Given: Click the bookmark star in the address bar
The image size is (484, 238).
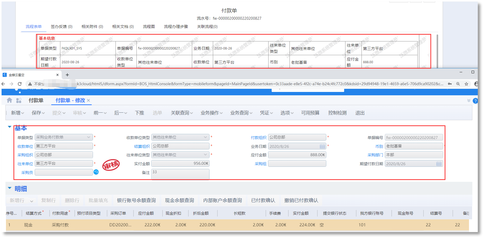Looking at the screenshot, I should (466, 84).
